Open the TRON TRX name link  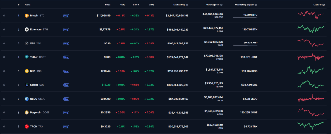(36, 126)
